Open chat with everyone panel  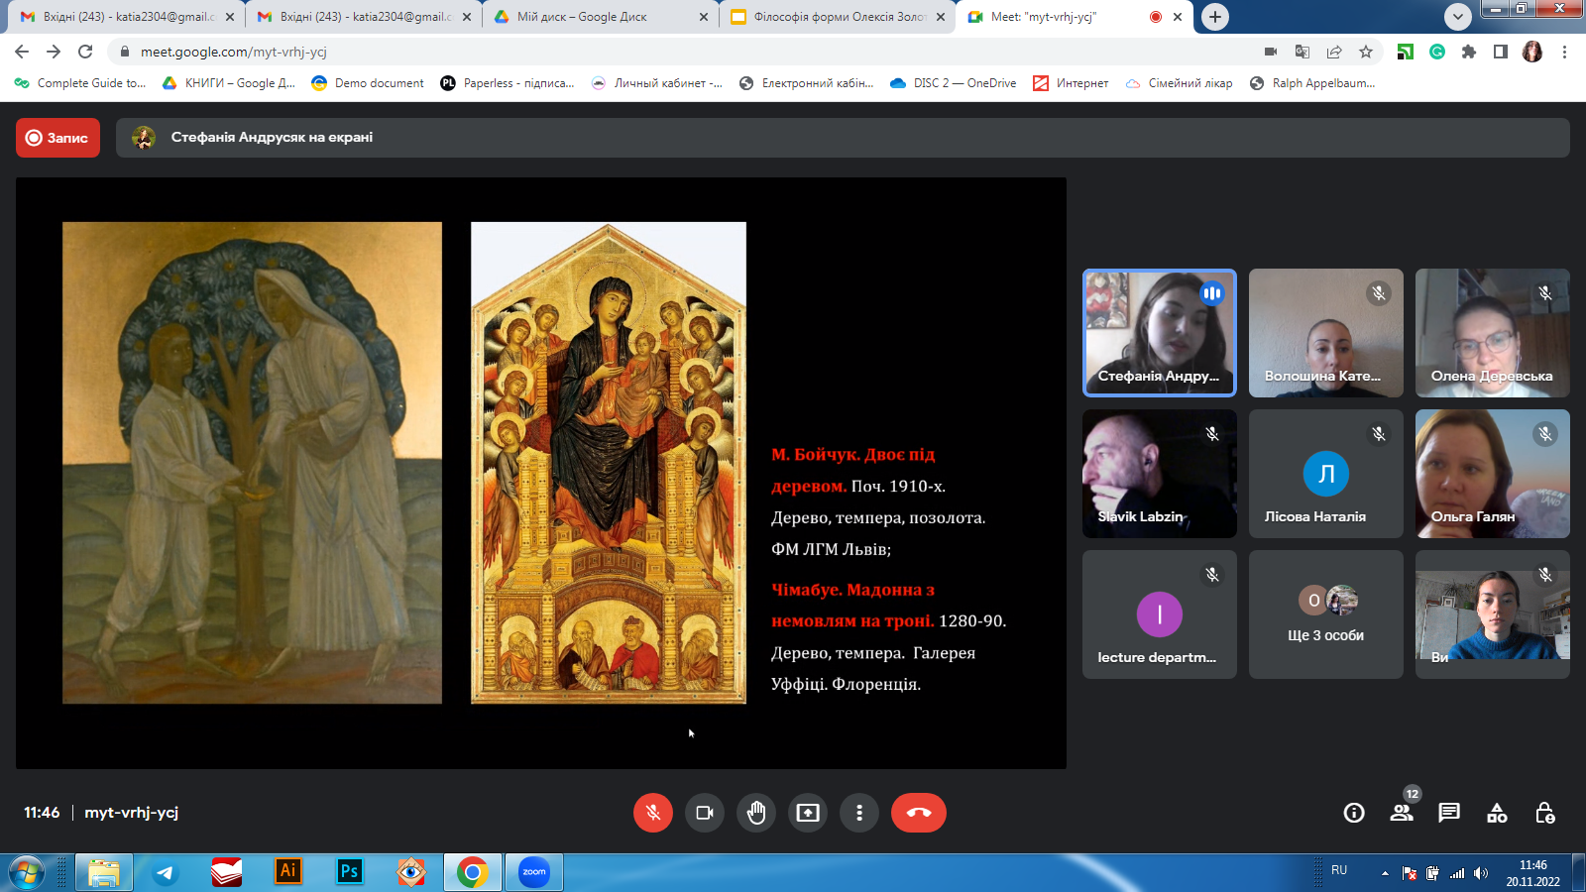coord(1449,813)
